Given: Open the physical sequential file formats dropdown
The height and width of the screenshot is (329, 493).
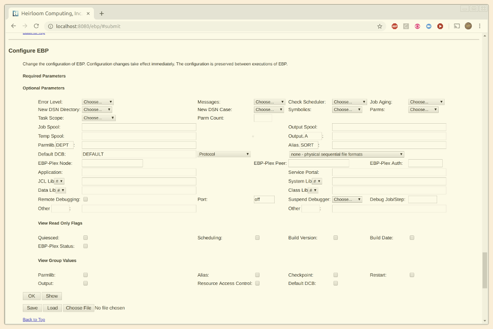Looking at the screenshot, I should click(347, 155).
